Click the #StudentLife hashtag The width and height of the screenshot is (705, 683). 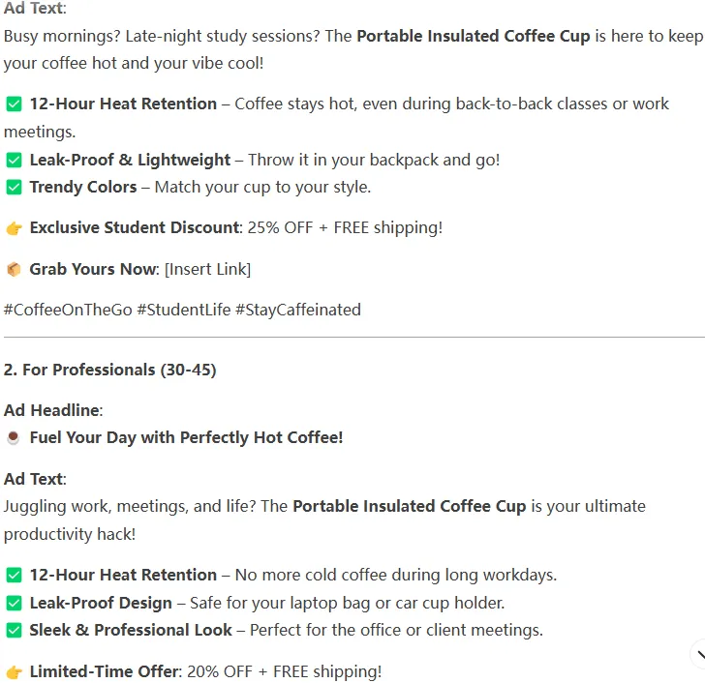coord(183,310)
